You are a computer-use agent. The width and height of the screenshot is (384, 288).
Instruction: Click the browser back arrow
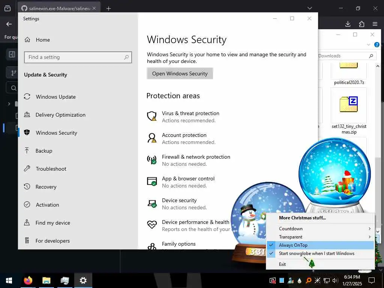9,24
